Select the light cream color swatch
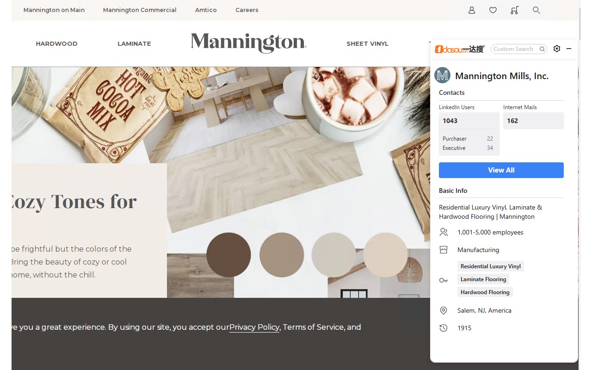Image resolution: width=592 pixels, height=370 pixels. (x=385, y=255)
